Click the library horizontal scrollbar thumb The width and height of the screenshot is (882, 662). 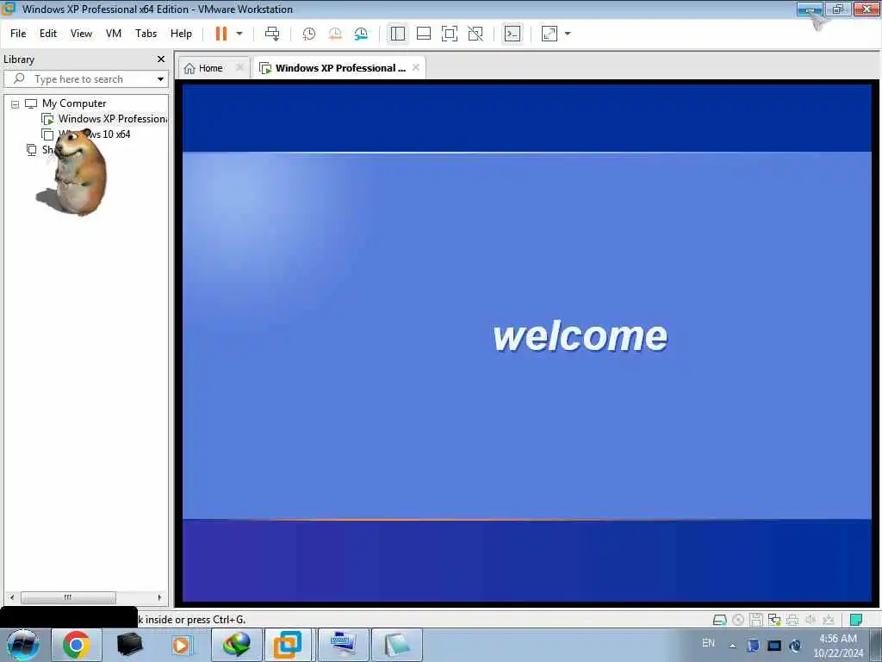(x=68, y=597)
